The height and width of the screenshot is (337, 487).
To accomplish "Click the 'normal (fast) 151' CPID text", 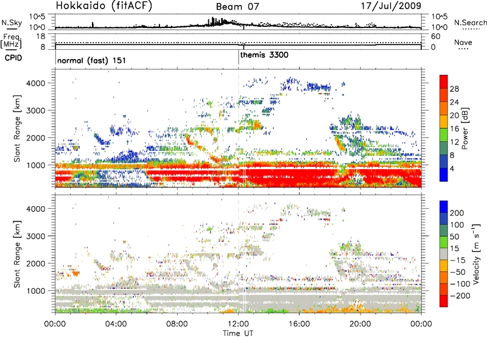I will [x=92, y=60].
